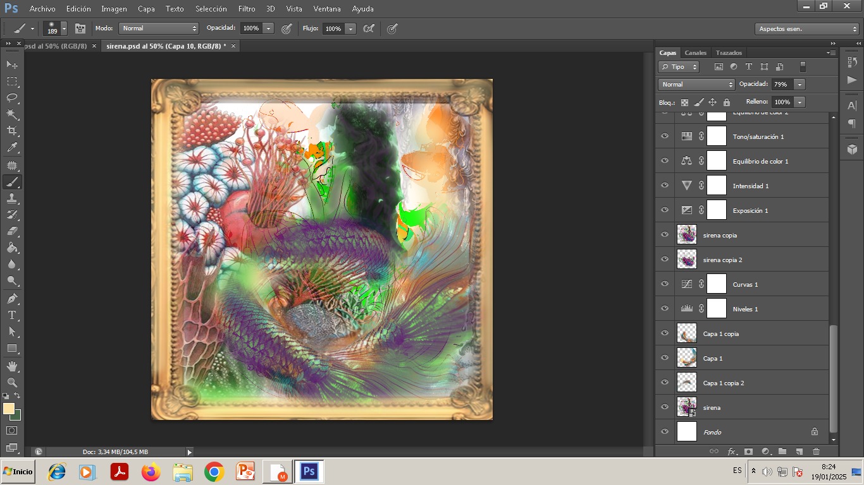Open the 3D panel icon
The height and width of the screenshot is (485, 864).
click(852, 149)
